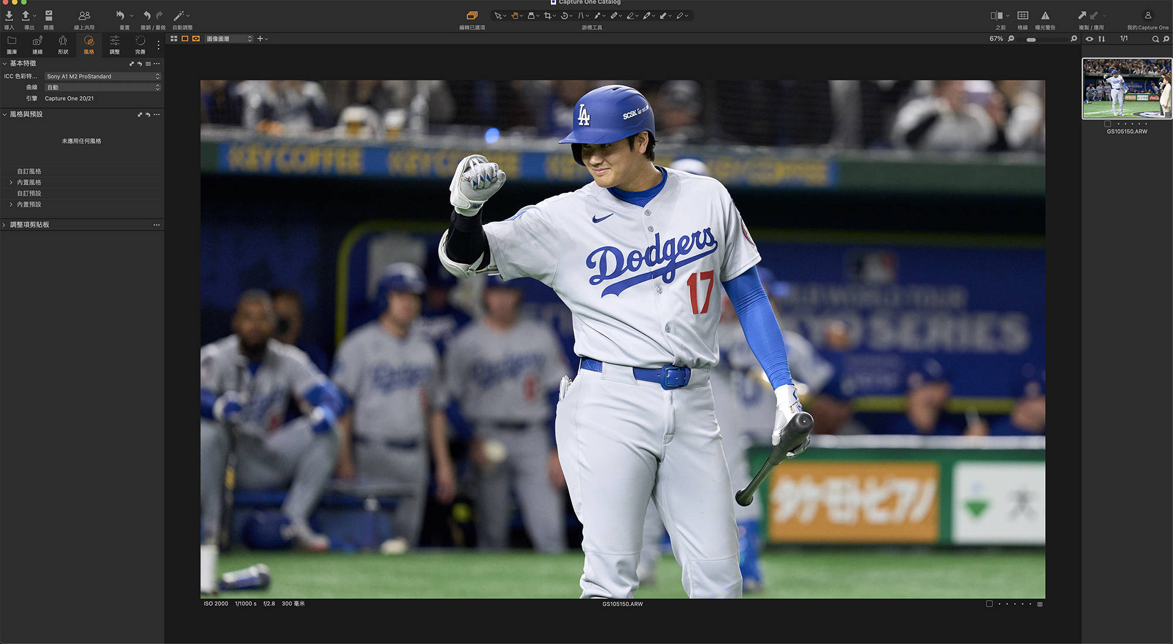Screen dimensions: 1173x644
Task: Select the Crop tool
Action: (x=547, y=16)
